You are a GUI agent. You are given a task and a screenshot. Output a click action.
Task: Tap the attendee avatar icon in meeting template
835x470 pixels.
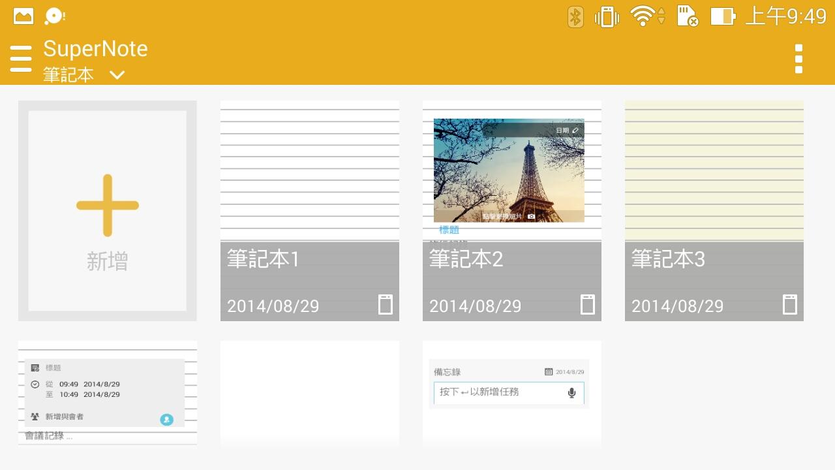pyautogui.click(x=167, y=420)
